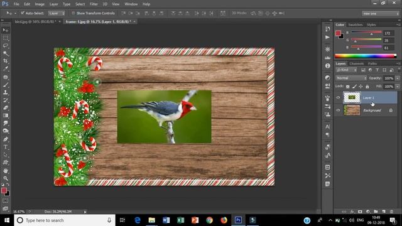Open the Adjustments panel icon
The height and width of the screenshot is (226, 402).
tap(328, 78)
